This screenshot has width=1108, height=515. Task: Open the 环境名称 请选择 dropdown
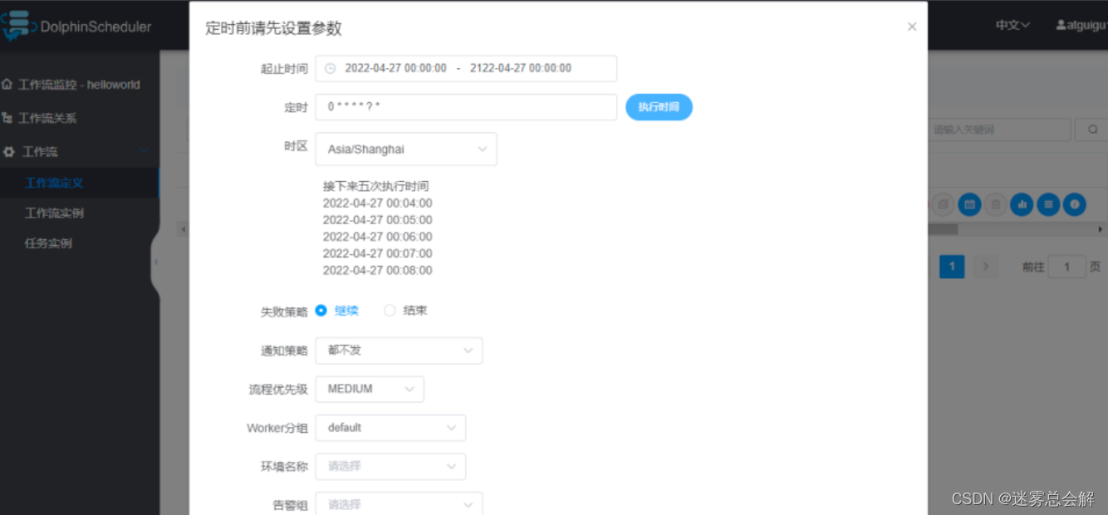click(x=390, y=466)
